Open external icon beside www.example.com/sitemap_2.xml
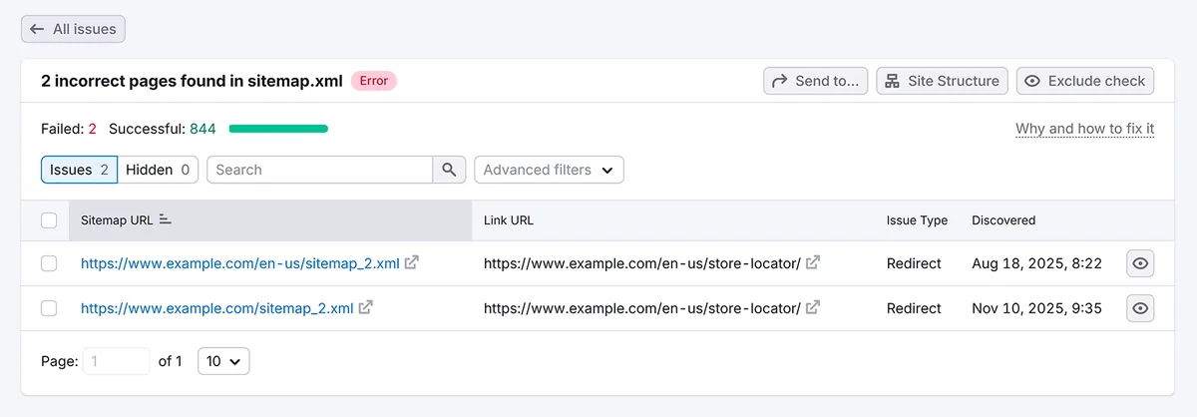The image size is (1197, 417). coord(366,308)
